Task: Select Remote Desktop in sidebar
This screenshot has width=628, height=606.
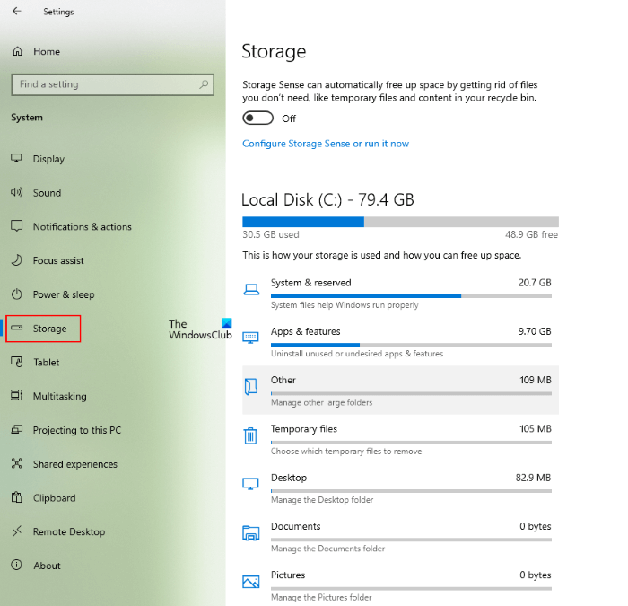Action: [68, 532]
